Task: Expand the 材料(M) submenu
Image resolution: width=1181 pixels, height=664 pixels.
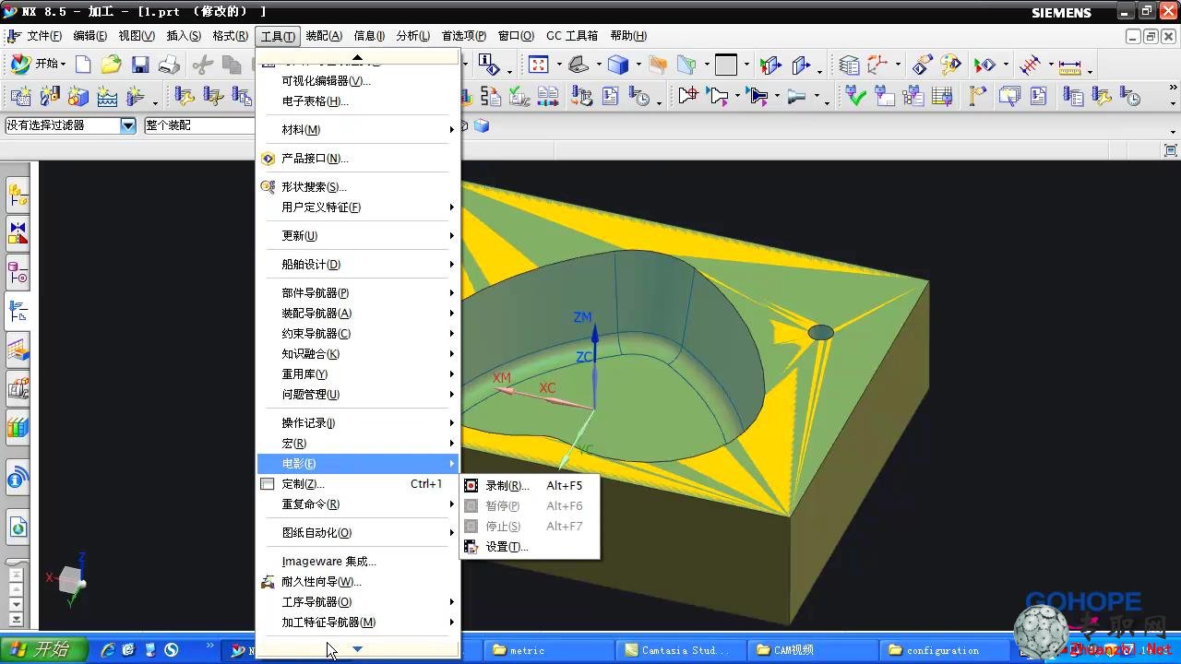Action: pos(358,130)
